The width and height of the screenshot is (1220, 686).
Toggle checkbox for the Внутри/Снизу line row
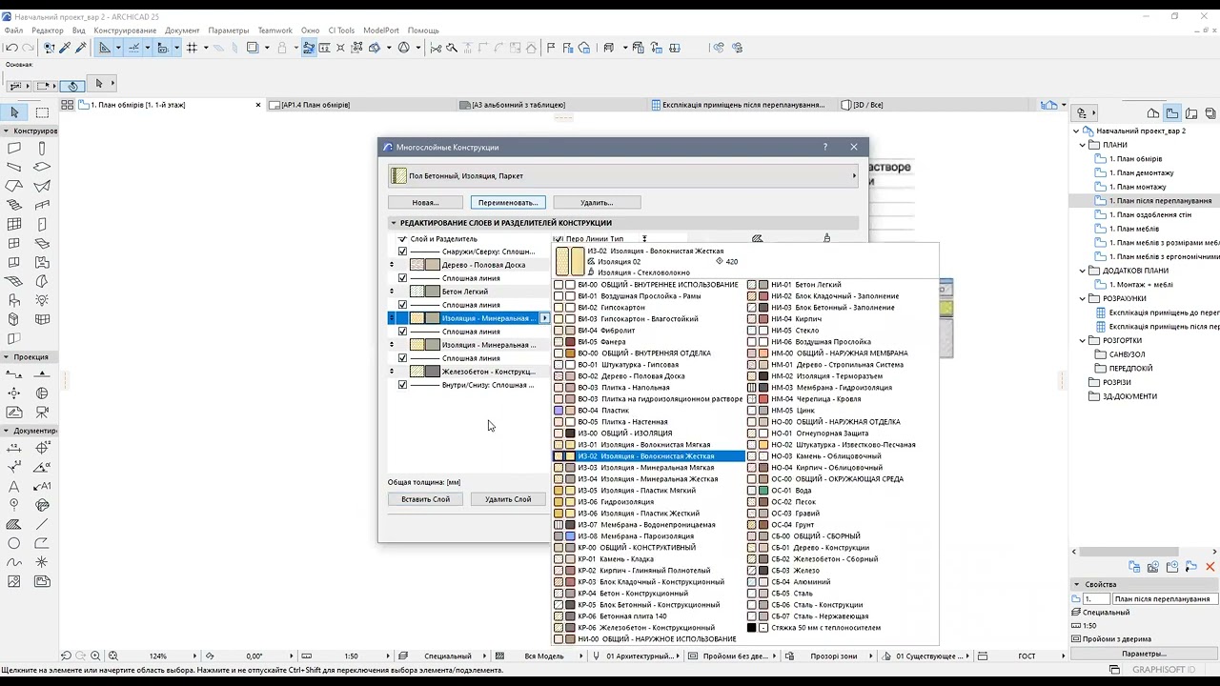(x=402, y=385)
